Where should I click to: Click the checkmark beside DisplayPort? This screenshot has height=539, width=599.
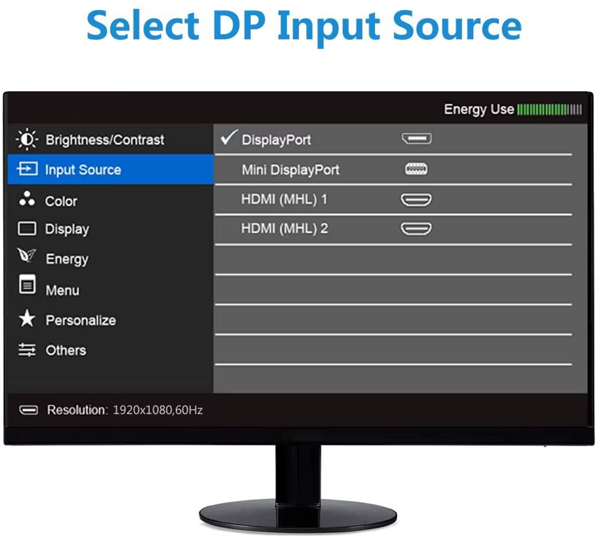click(x=229, y=137)
